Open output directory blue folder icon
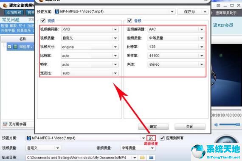 click(x=151, y=158)
